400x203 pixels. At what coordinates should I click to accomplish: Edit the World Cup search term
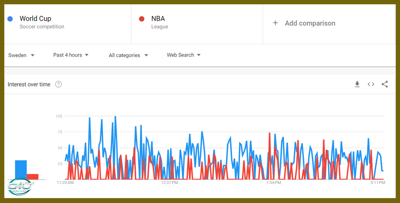coord(35,19)
